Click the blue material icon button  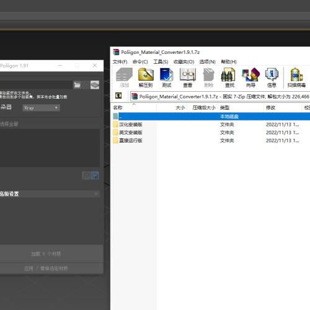[x=95, y=175]
